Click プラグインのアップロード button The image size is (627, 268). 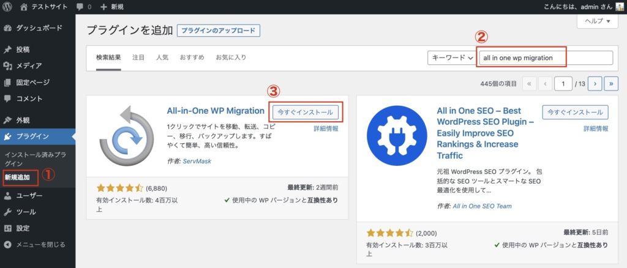(x=219, y=31)
